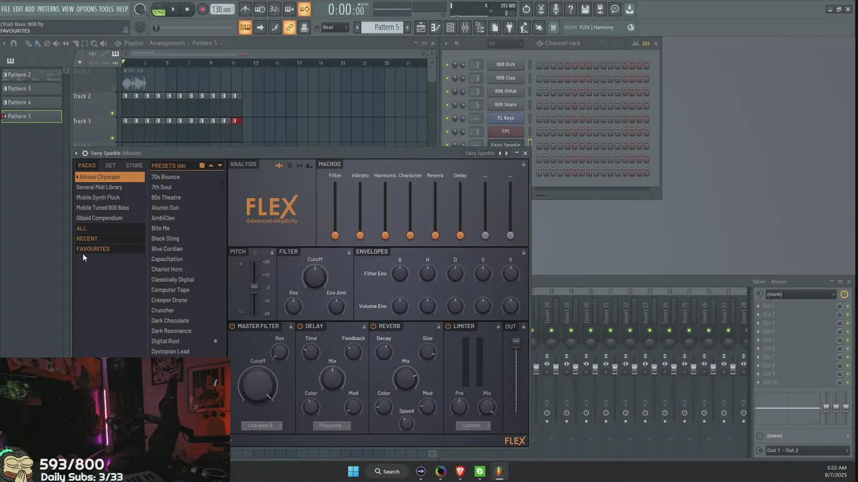Select the 808 HiHat channel button
The height and width of the screenshot is (482, 858).
click(506, 92)
